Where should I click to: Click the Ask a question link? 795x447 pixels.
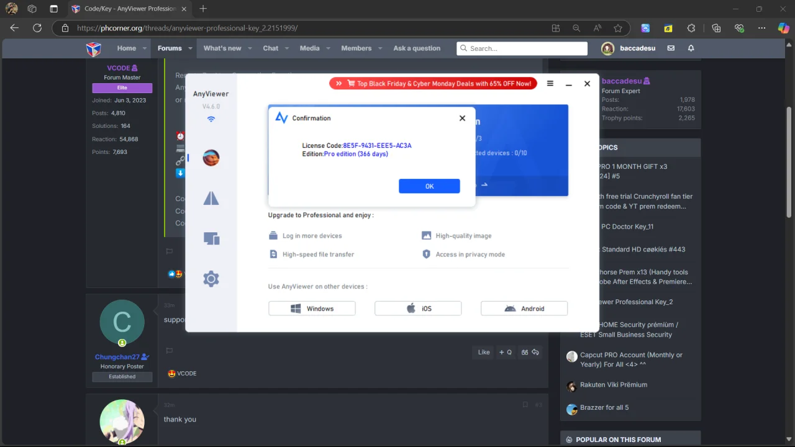417,48
